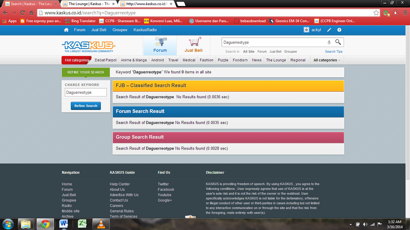
Task: Open the Jual Beli shopping cart section
Action: (x=193, y=45)
